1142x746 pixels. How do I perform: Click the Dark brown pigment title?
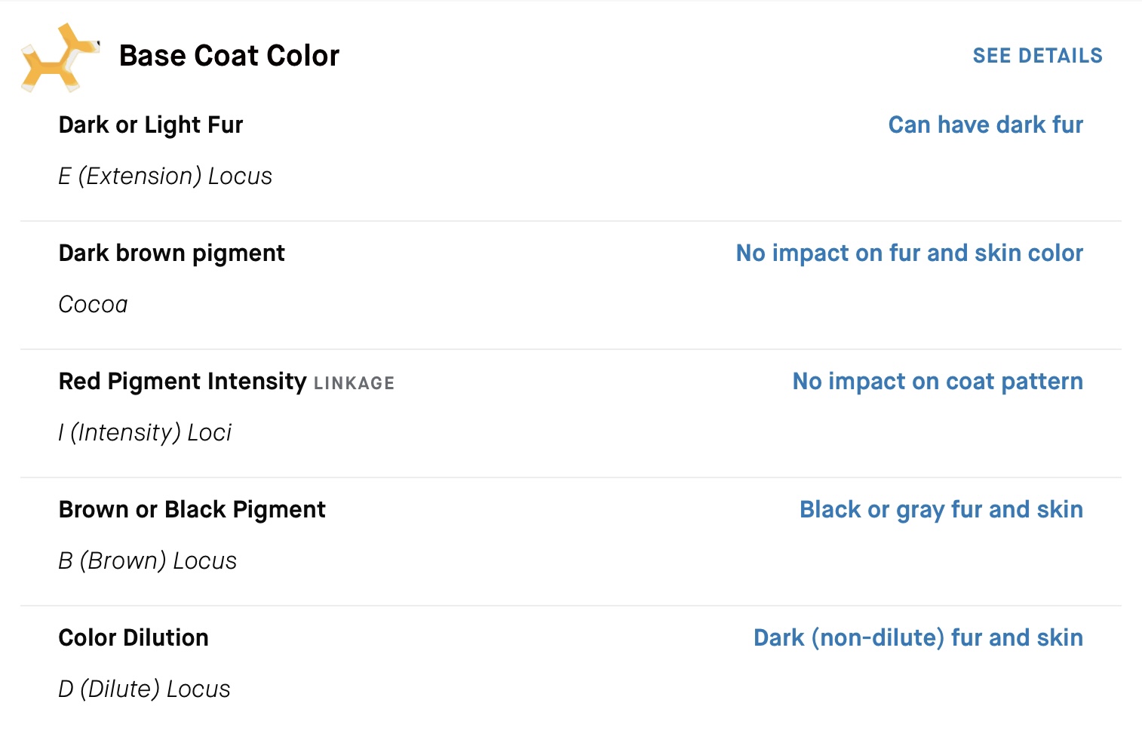coord(171,253)
